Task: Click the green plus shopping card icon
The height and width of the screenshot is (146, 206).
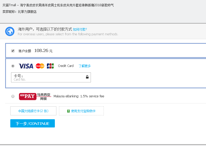Action: tap(68, 111)
